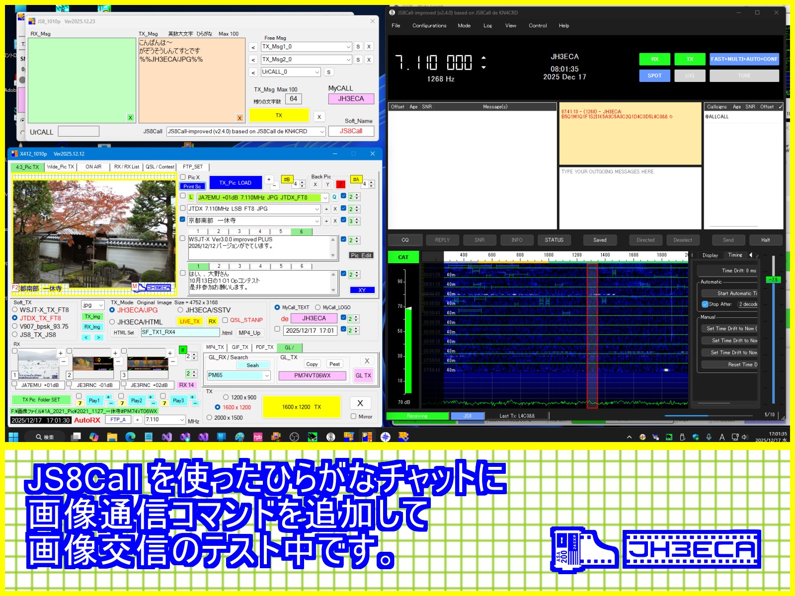This screenshot has height=596, width=795.
Task: Click frequency up arrow in JS8Call
Action: coord(483,58)
